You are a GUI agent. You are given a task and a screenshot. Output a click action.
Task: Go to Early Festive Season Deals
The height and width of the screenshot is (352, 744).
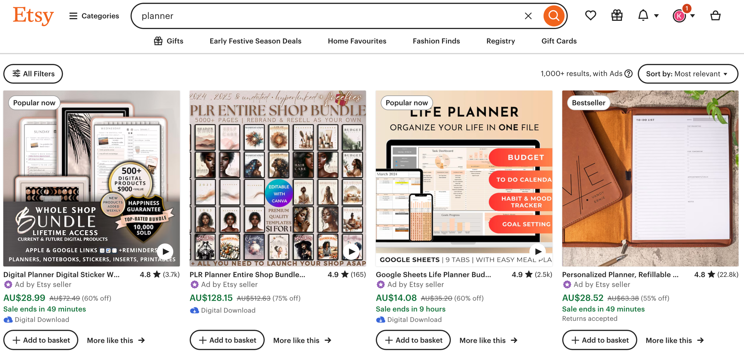coord(255,41)
